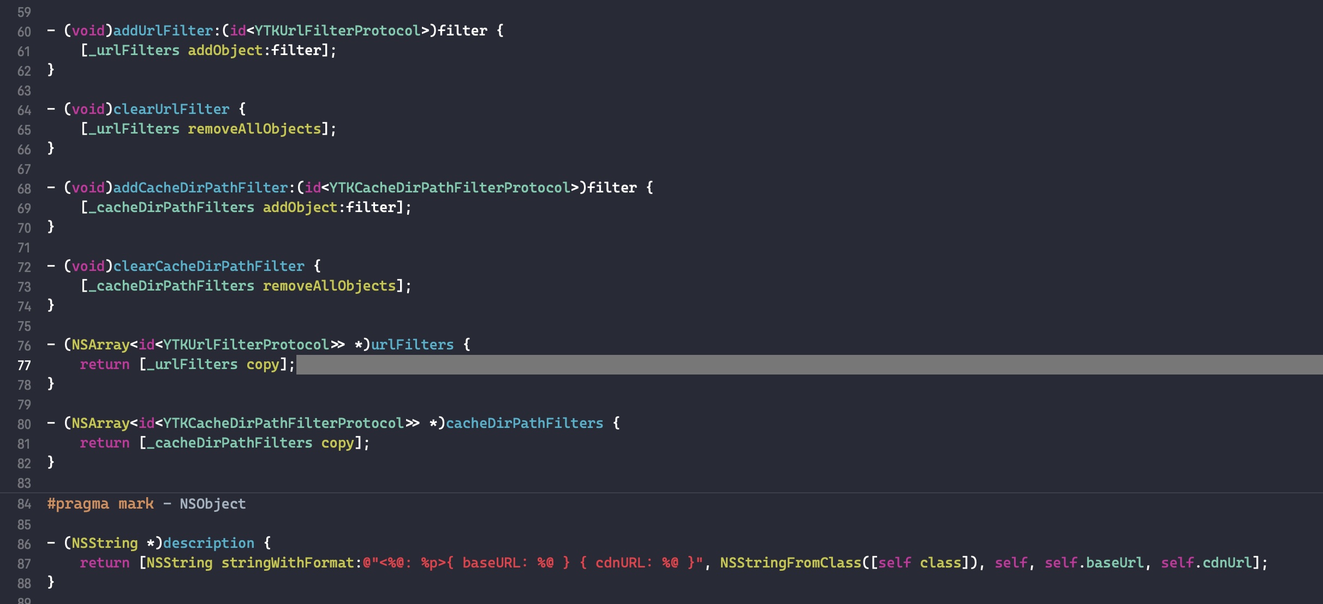Click the description method name

tap(208, 543)
